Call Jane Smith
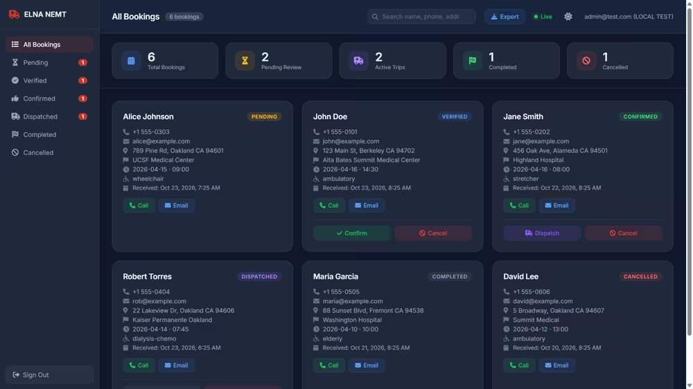This screenshot has width=693, height=389. [x=519, y=206]
